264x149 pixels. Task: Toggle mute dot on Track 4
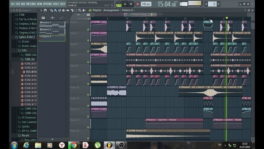coord(88,29)
